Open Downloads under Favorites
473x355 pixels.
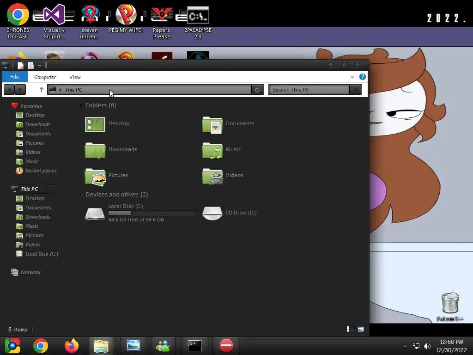tap(38, 124)
